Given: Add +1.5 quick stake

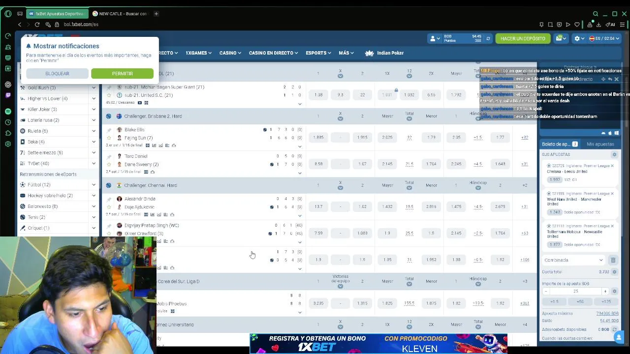Looking at the screenshot, I should coord(554,301).
